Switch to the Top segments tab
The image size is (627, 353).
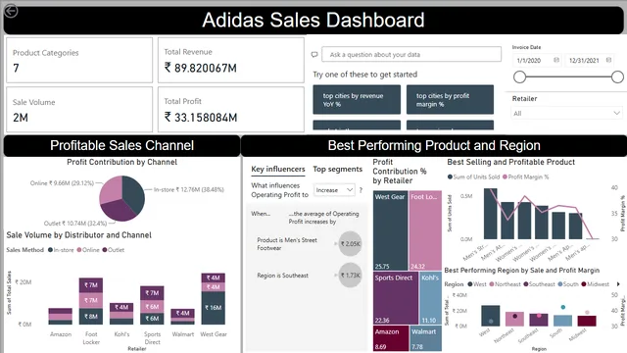[337, 170]
